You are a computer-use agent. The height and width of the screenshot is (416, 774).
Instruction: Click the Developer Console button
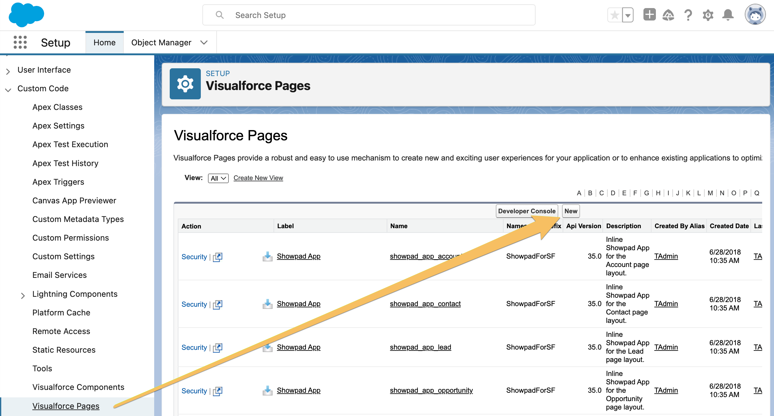pos(527,211)
